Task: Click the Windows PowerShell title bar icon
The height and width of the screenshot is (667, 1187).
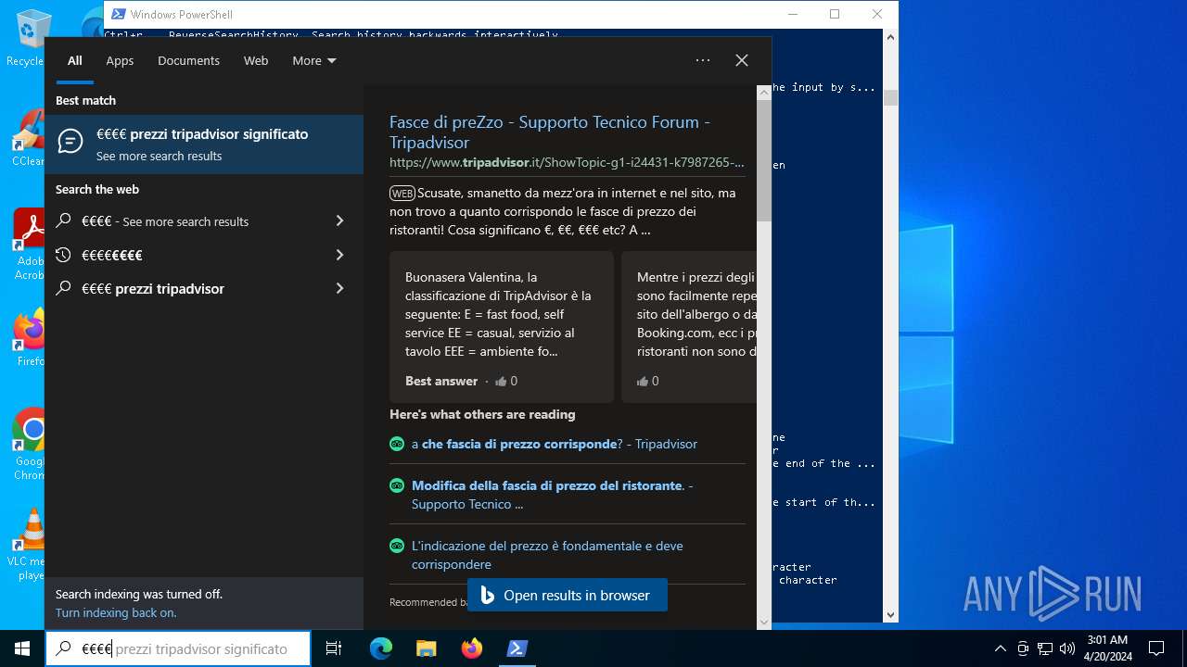Action: [x=119, y=14]
